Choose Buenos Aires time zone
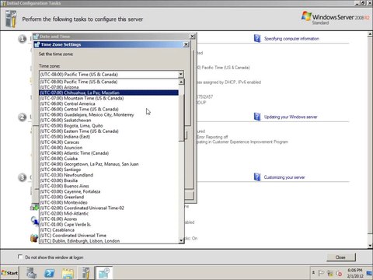The image size is (373, 280). click(109, 186)
